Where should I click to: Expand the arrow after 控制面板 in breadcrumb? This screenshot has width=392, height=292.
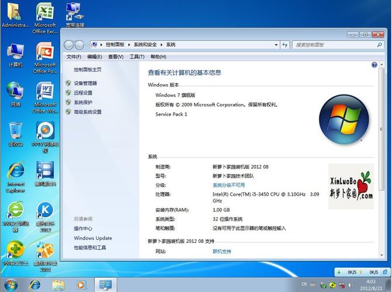pyautogui.click(x=129, y=45)
